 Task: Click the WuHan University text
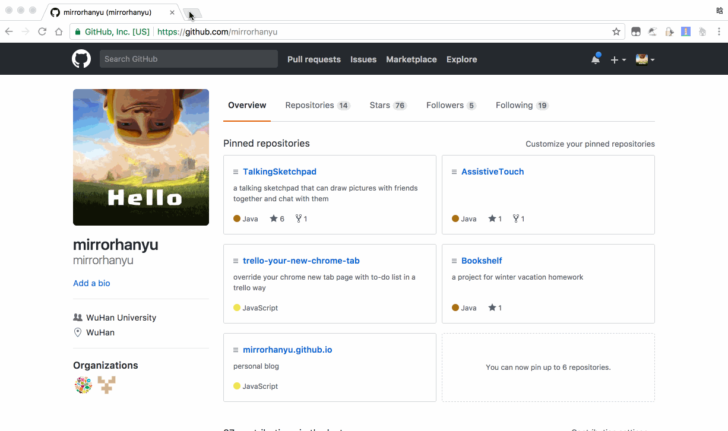coord(121,318)
